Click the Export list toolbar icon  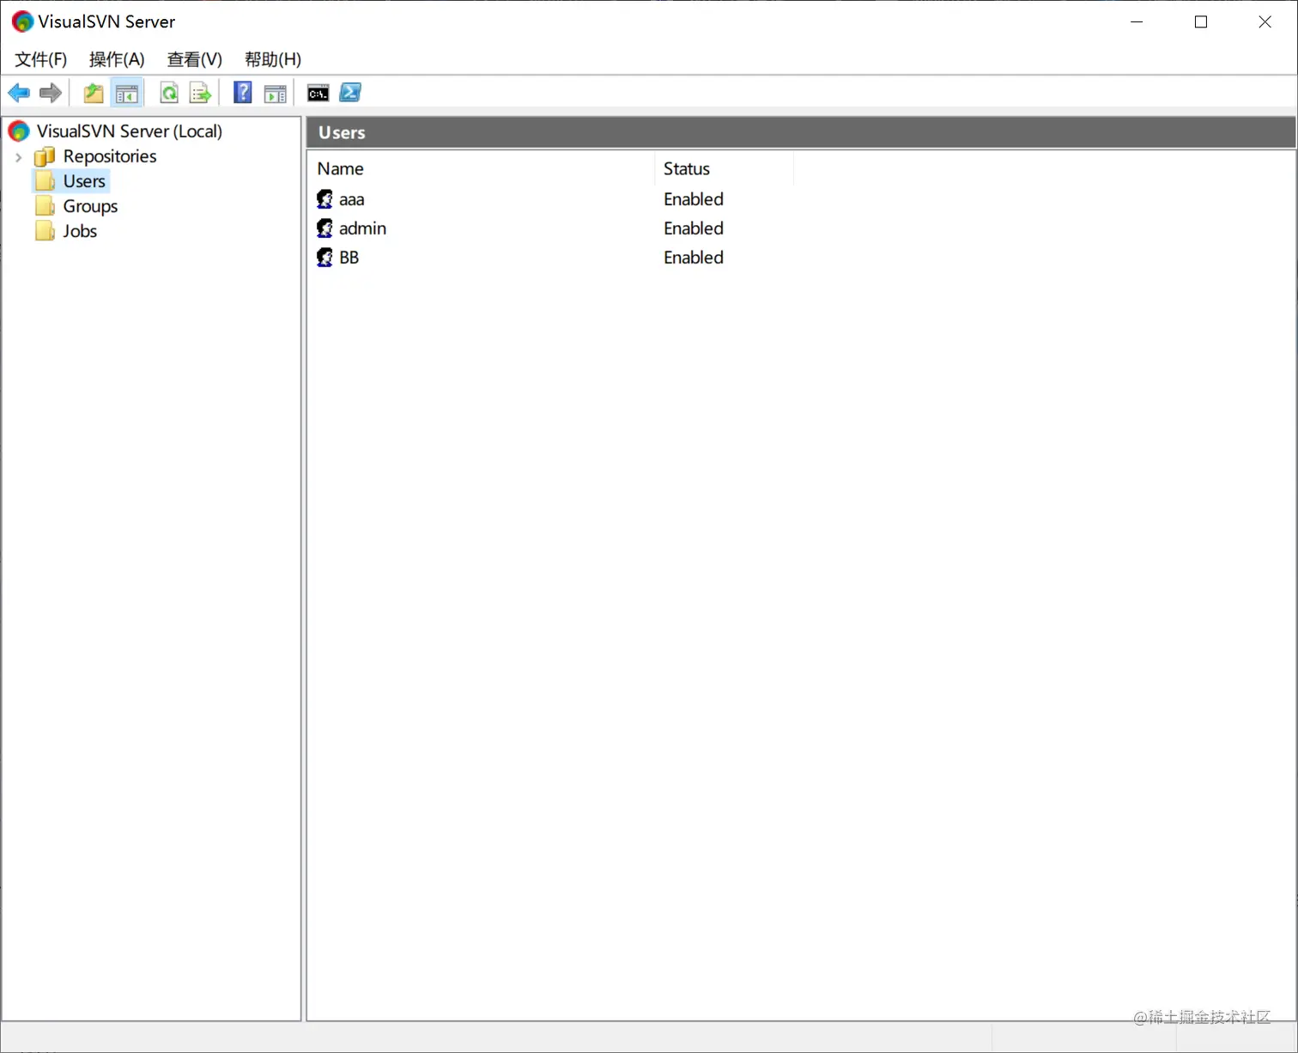pyautogui.click(x=200, y=93)
